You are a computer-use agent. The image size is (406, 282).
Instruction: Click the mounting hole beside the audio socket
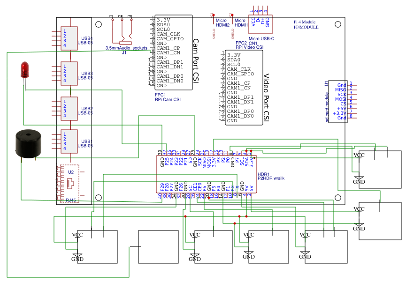(99, 24)
